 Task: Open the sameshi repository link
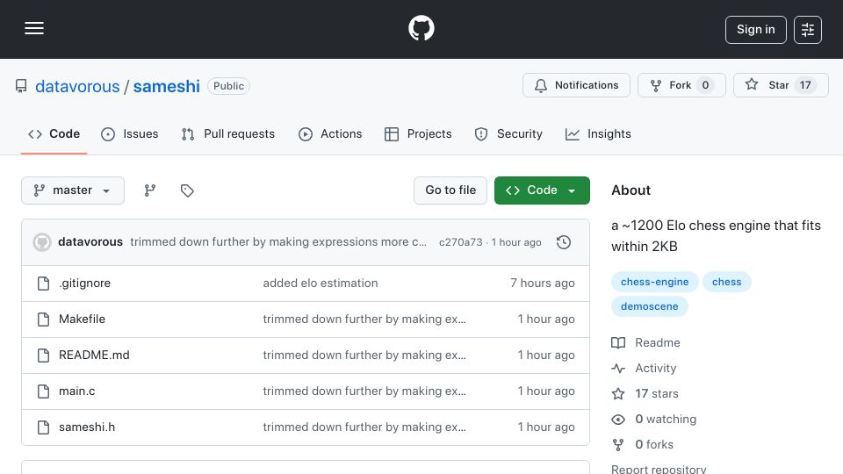(167, 86)
